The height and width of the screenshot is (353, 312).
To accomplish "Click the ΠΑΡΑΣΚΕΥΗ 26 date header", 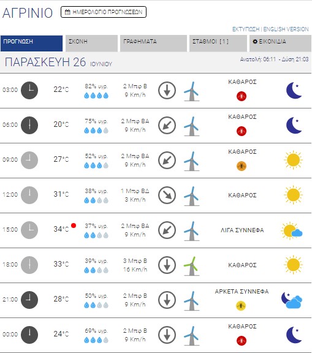I will [45, 62].
